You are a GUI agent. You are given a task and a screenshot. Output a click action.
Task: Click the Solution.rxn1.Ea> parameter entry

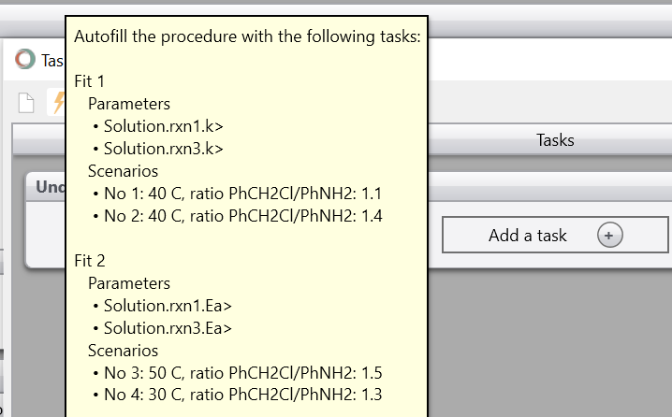coord(168,305)
